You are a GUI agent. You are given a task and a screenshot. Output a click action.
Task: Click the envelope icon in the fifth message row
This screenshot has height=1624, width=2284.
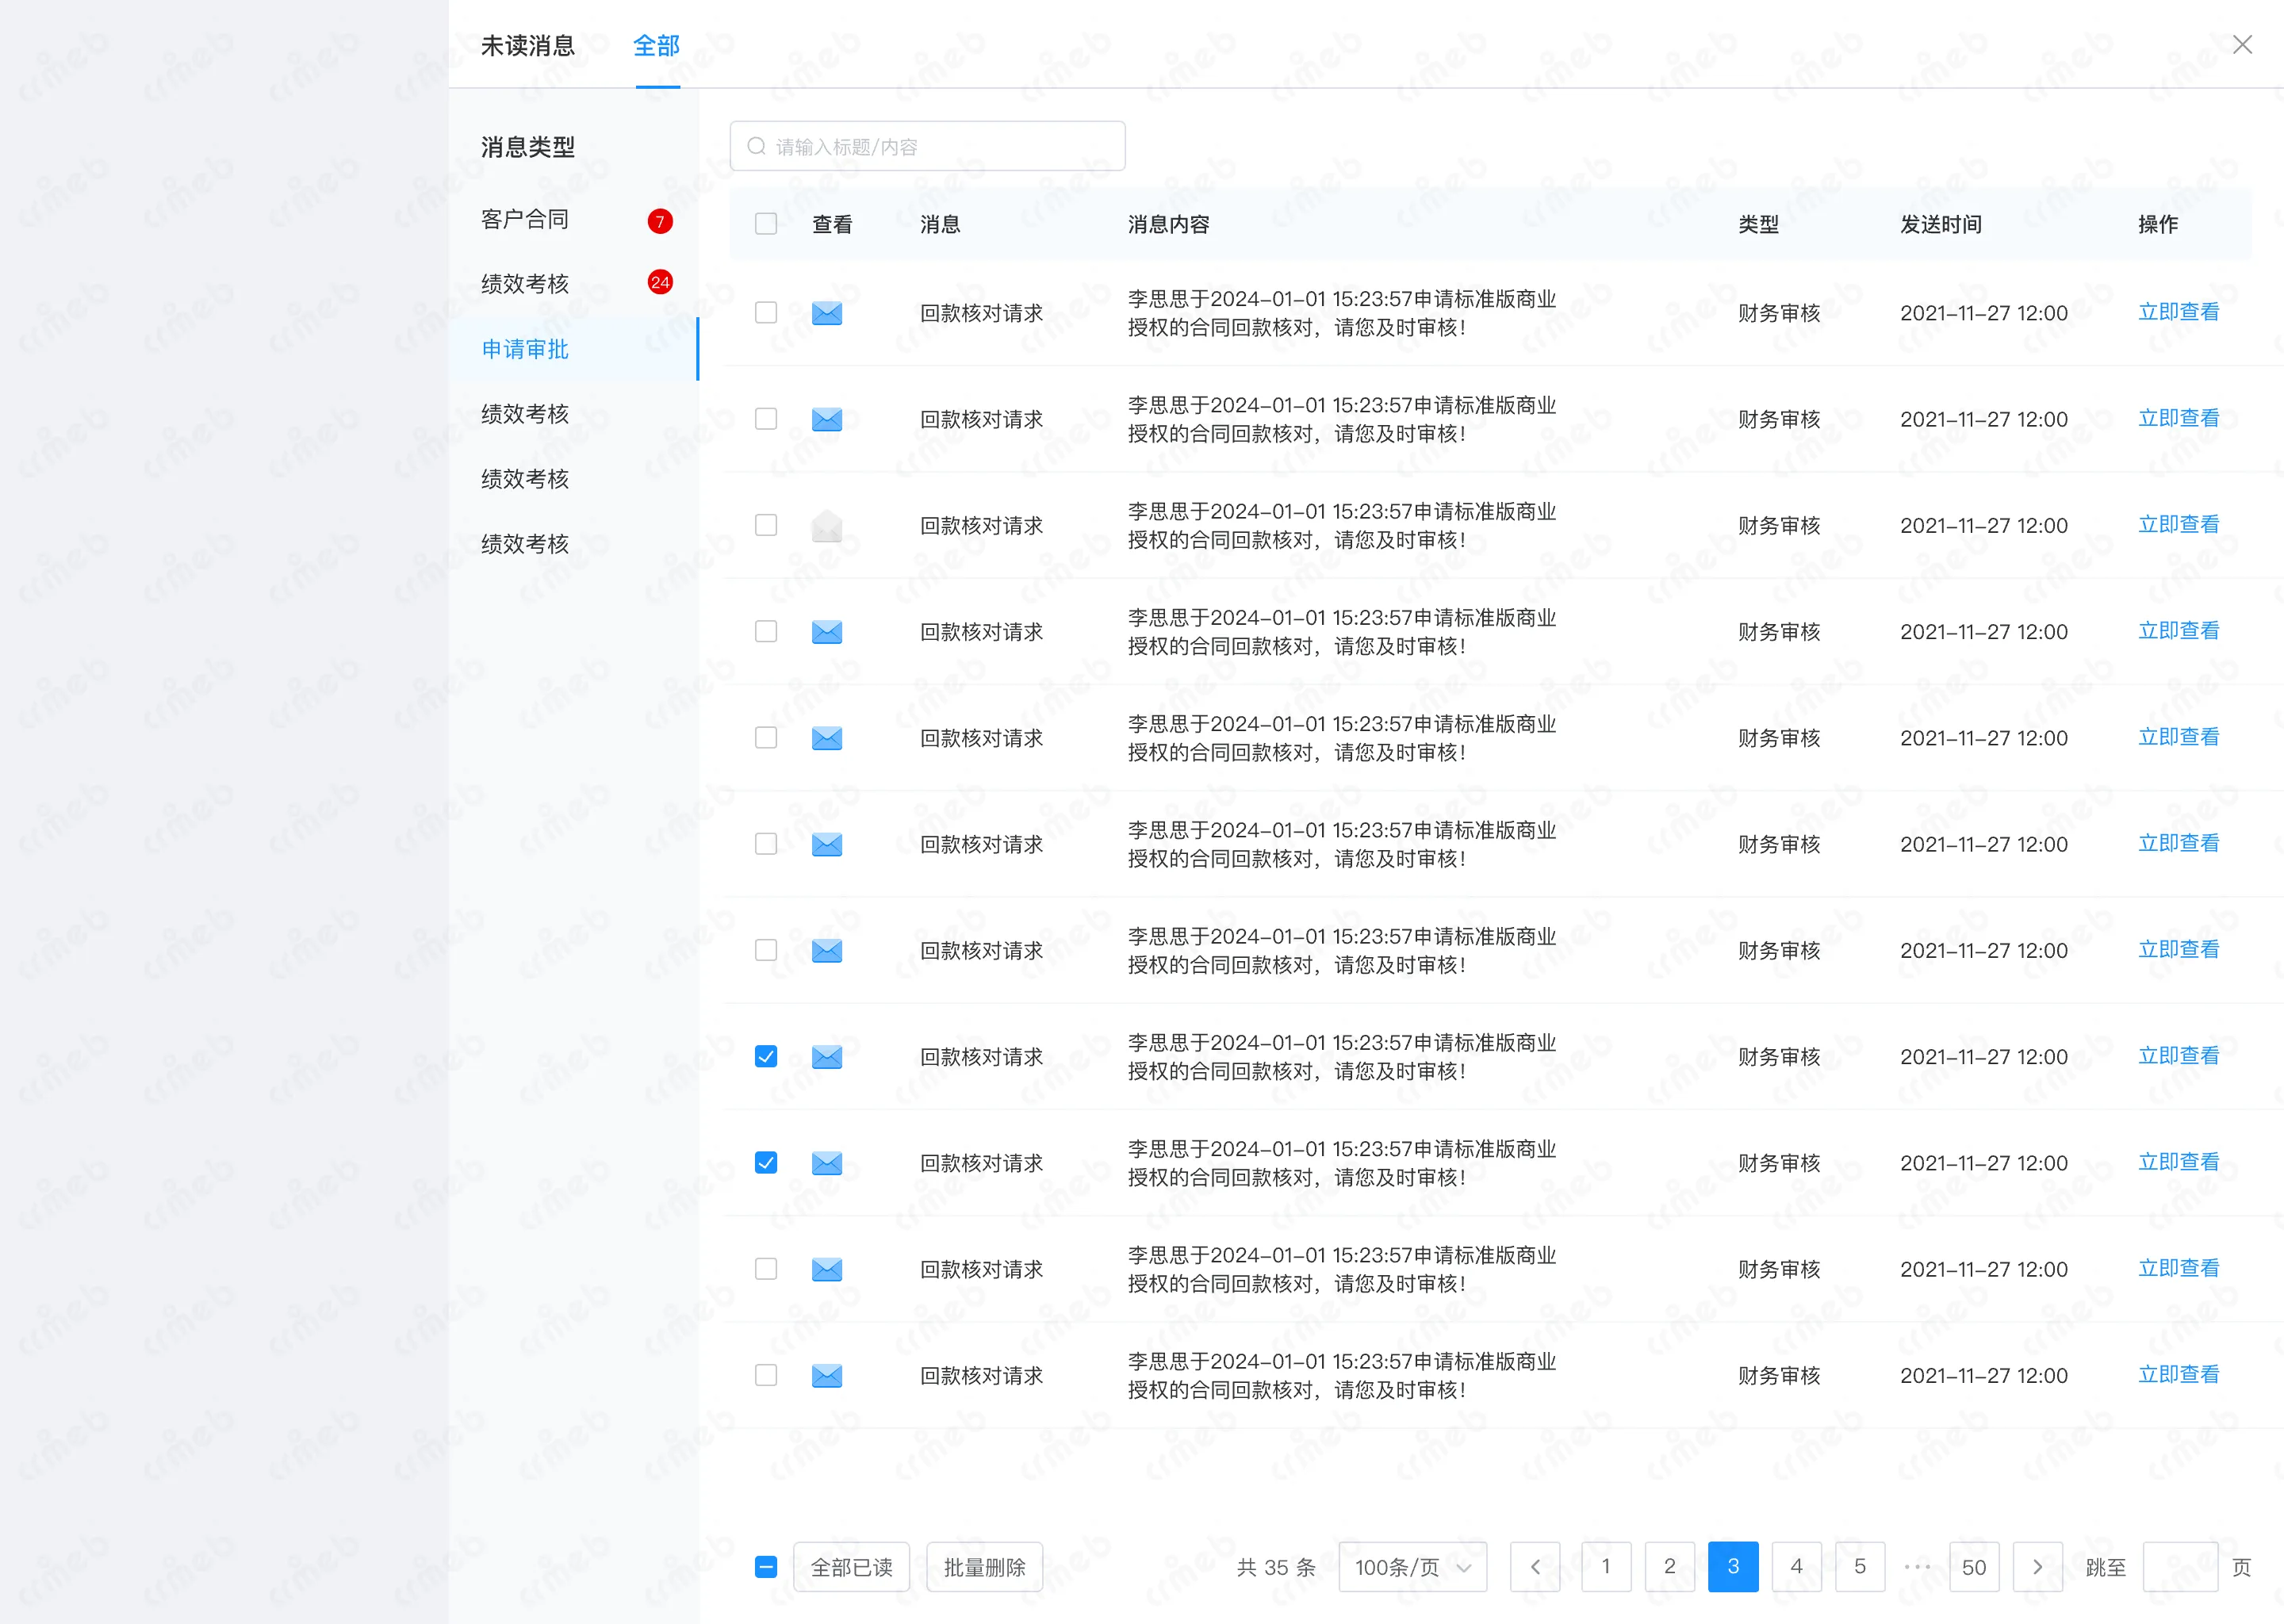[x=826, y=738]
